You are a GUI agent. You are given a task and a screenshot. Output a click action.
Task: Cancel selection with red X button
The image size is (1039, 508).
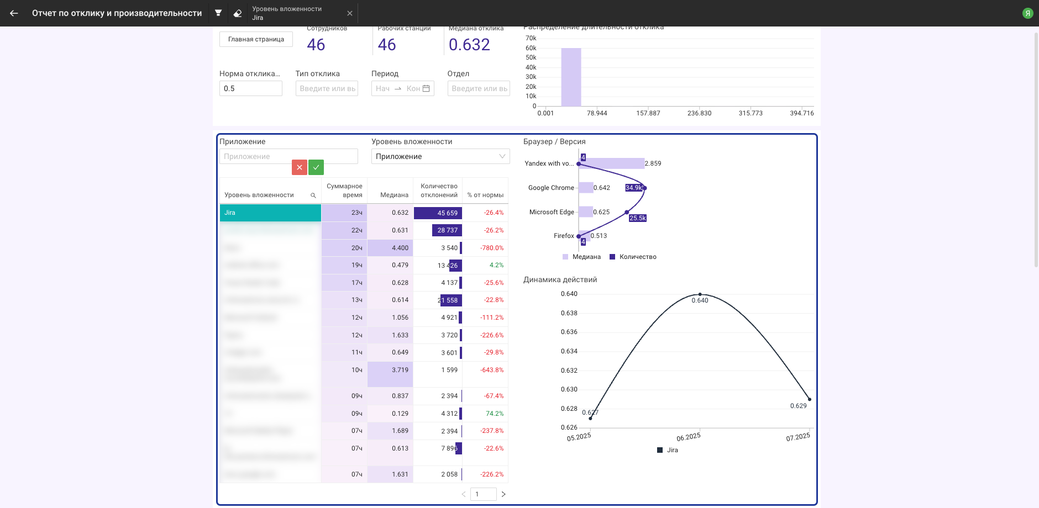(x=299, y=167)
